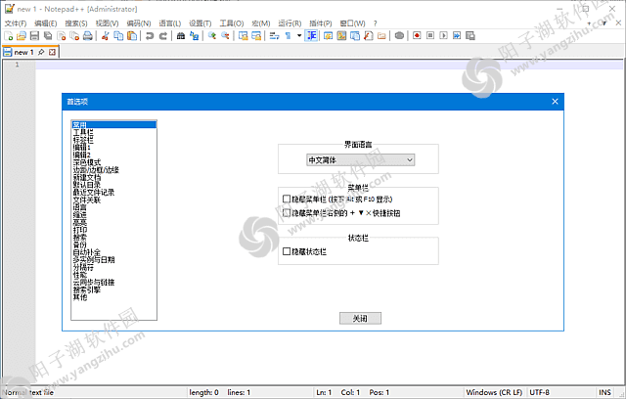Image resolution: width=626 pixels, height=399 pixels.
Task: Open the 编码(N) menu
Action: (139, 23)
